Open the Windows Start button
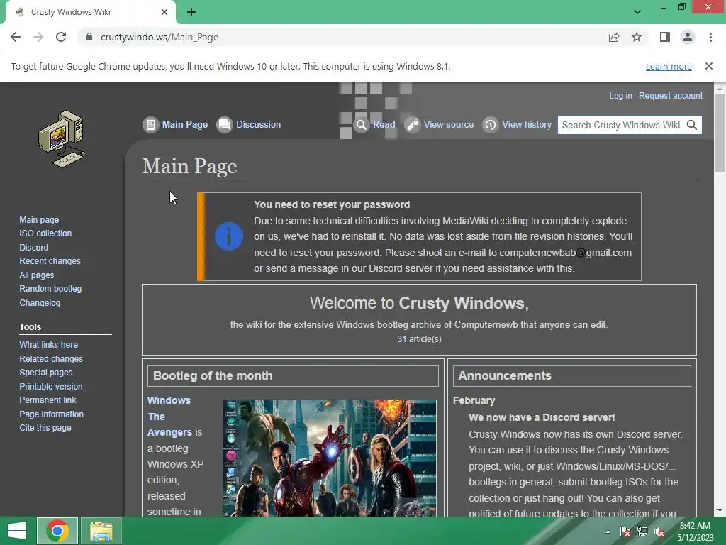726x545 pixels. [x=17, y=531]
